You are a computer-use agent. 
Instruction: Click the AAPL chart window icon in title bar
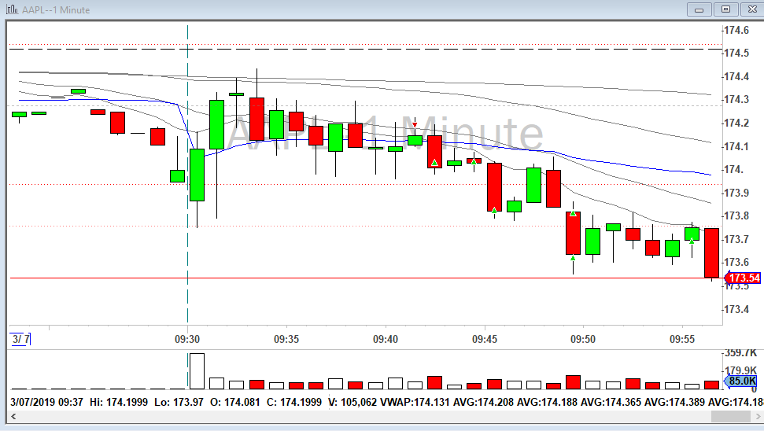pos(9,9)
